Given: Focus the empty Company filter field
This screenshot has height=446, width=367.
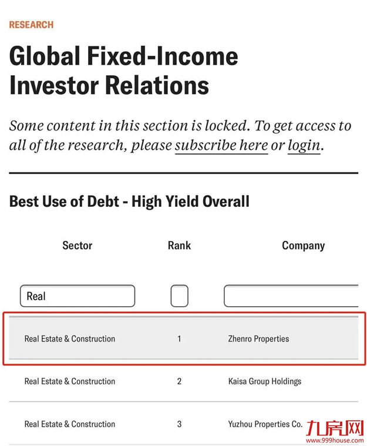Looking at the screenshot, I should tap(291, 296).
